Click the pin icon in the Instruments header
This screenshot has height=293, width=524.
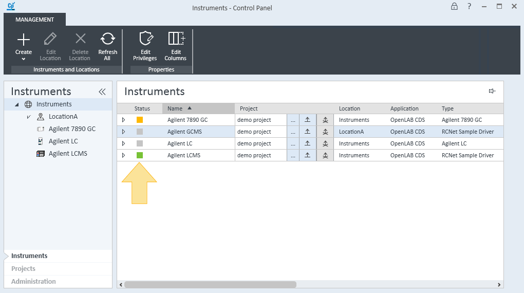(x=492, y=91)
